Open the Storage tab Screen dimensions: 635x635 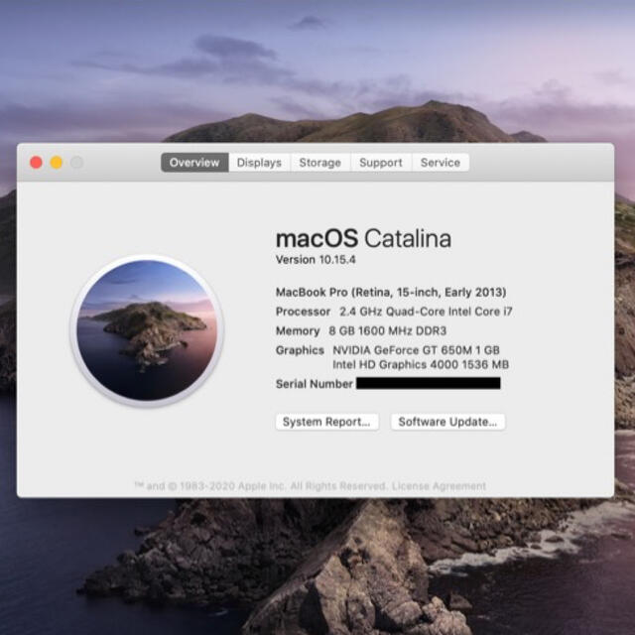tap(319, 163)
